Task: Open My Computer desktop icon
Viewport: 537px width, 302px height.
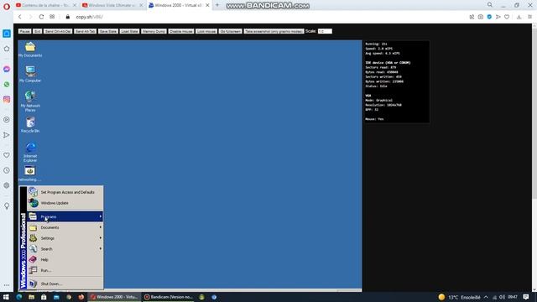Action: (x=30, y=75)
